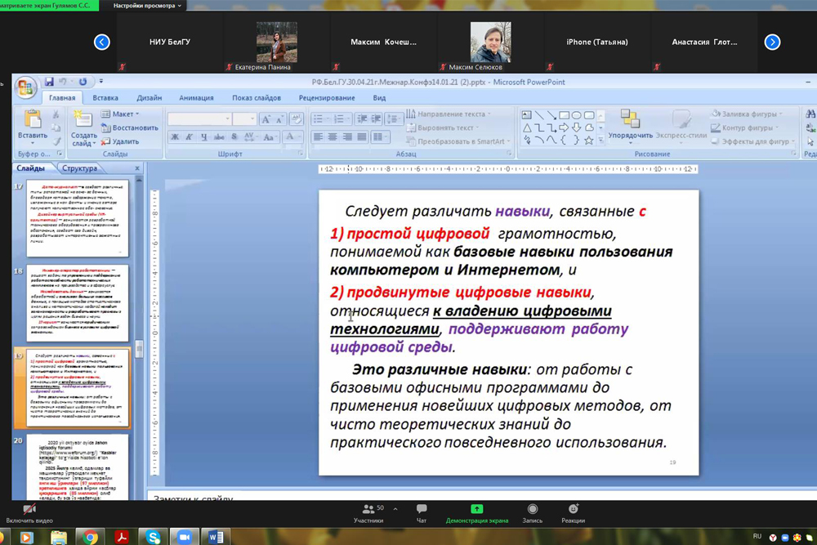Toggle Italic formatting in the Font group
Image resolution: width=817 pixels, height=545 pixels.
(x=189, y=137)
